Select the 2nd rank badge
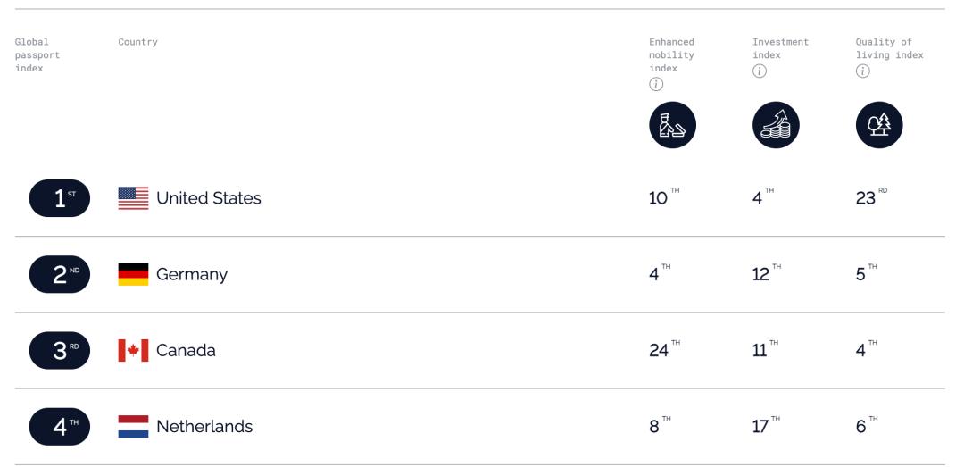This screenshot has height=467, width=964. pyautogui.click(x=60, y=274)
